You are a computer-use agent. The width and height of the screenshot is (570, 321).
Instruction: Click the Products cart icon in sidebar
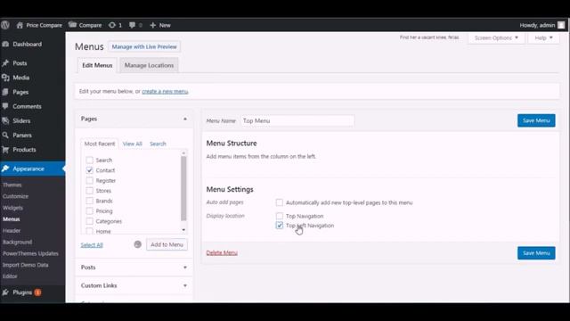click(5, 150)
